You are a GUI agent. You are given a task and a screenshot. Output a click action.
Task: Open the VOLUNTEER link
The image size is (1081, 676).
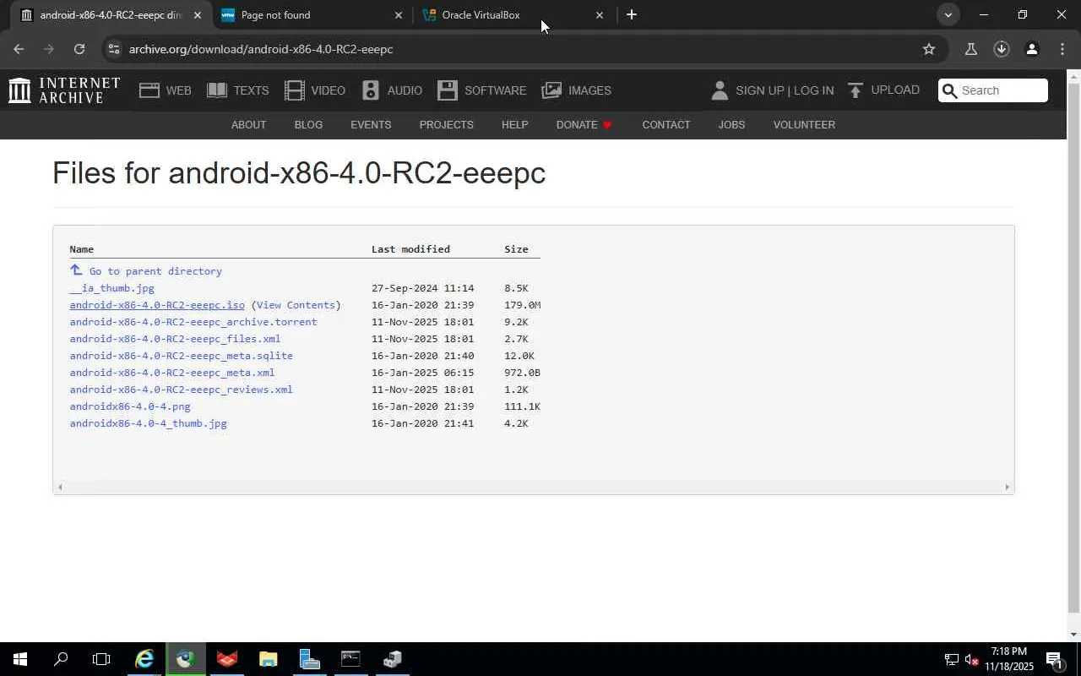click(x=804, y=124)
